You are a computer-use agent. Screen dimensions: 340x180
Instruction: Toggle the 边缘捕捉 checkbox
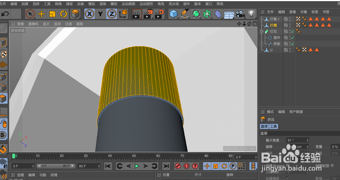click(x=288, y=178)
